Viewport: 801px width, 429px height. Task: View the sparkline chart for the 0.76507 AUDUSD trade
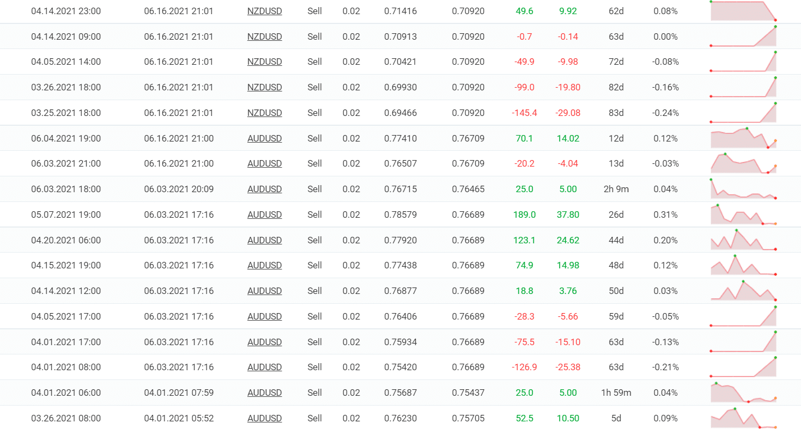click(743, 163)
